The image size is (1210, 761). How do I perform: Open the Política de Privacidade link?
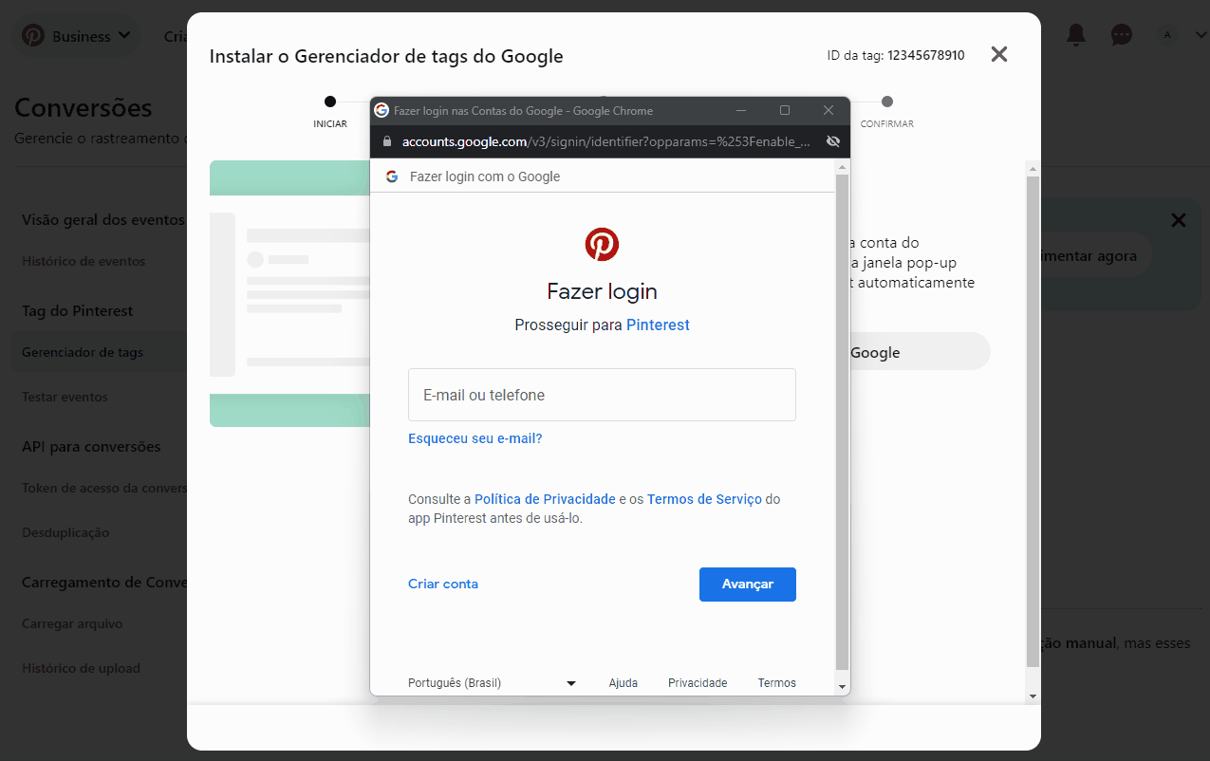[x=545, y=499]
